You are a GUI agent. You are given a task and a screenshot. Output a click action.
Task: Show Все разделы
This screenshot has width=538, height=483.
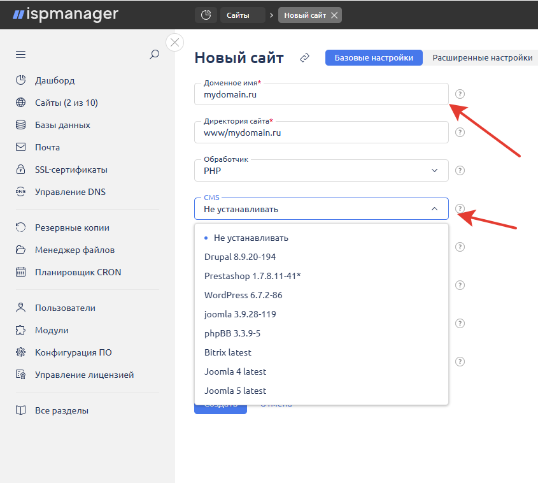coord(62,410)
